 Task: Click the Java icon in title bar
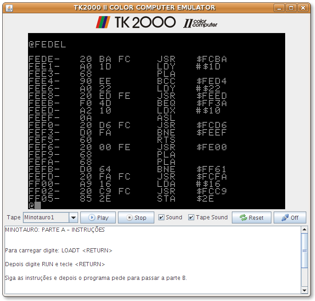pos(9,8)
